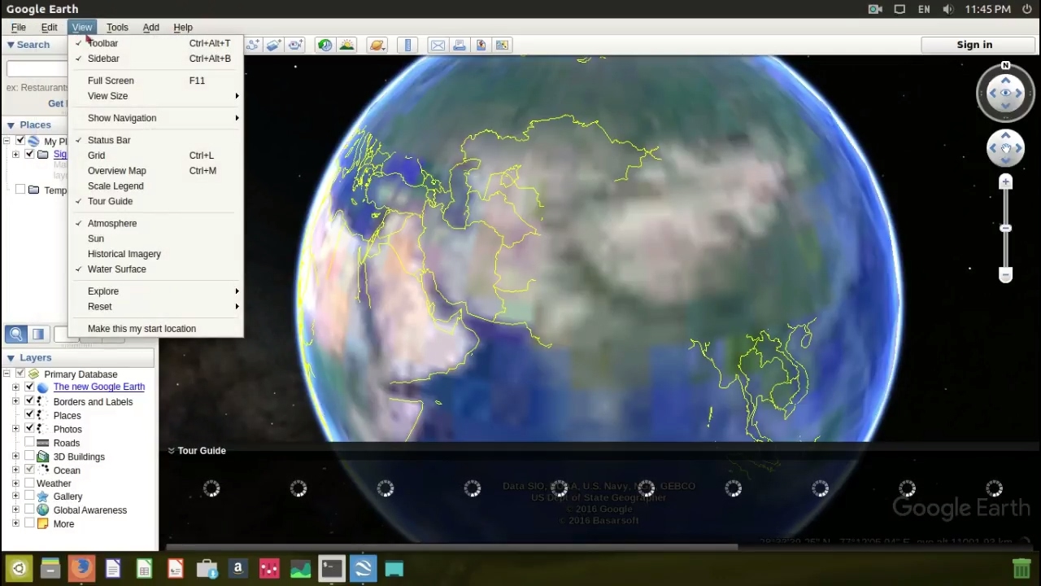Choose Full Screen in View menu
This screenshot has height=586, width=1041.
pos(156,81)
